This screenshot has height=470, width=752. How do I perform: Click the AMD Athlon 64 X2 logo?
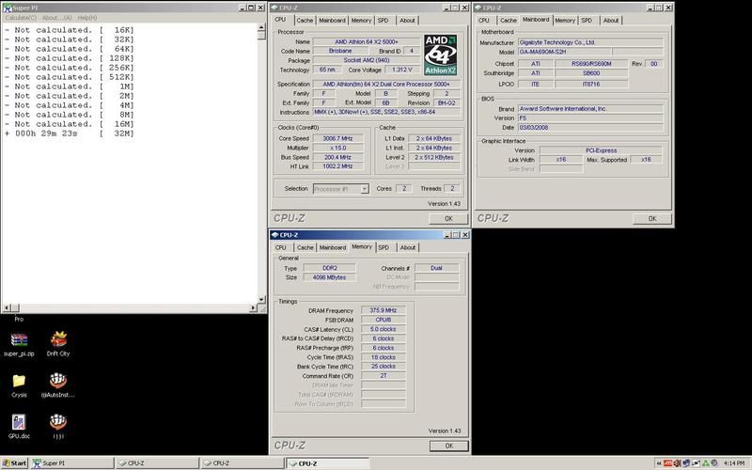(x=441, y=53)
